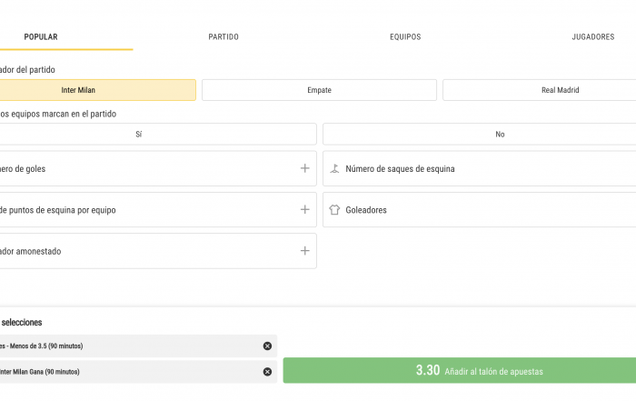Deselect Inter Milan match winner

(97, 90)
